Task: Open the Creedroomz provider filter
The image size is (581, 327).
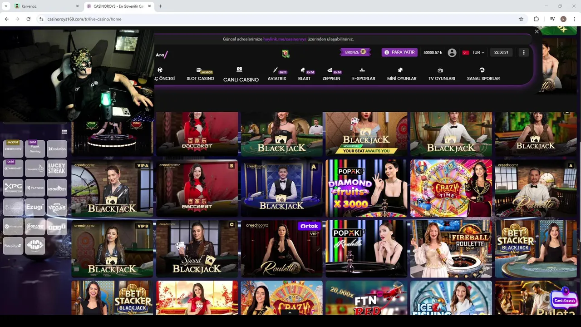Action: coord(13,149)
